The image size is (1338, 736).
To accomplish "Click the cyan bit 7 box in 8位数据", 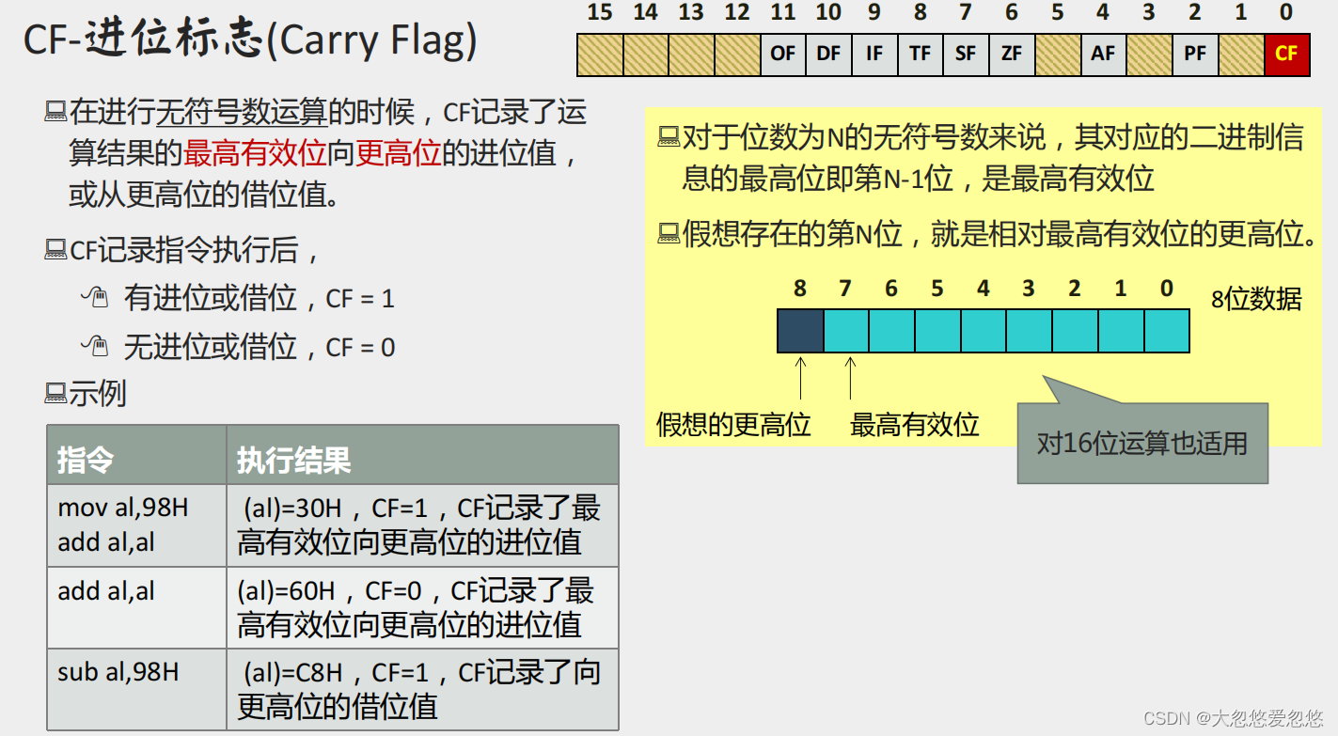I will tap(846, 331).
